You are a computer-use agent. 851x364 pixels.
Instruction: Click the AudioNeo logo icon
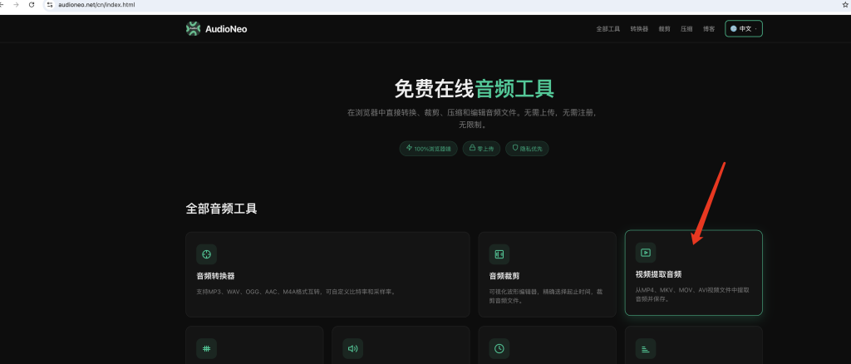coord(193,29)
